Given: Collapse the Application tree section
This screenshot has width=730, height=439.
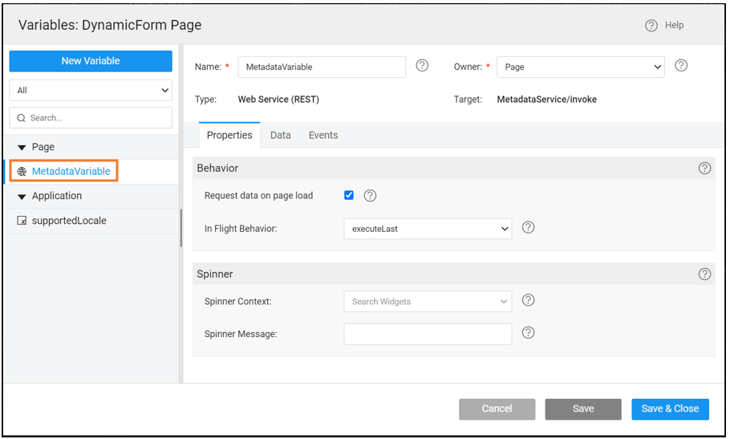Looking at the screenshot, I should (22, 197).
